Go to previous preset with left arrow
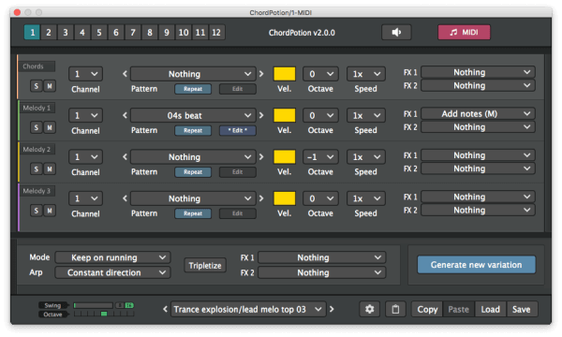 pos(165,309)
